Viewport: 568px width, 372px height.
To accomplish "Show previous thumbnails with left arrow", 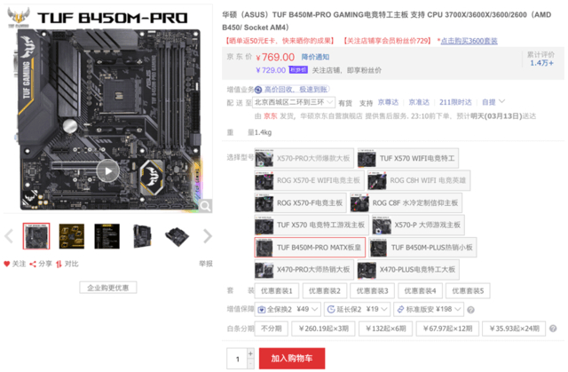I will (9, 236).
